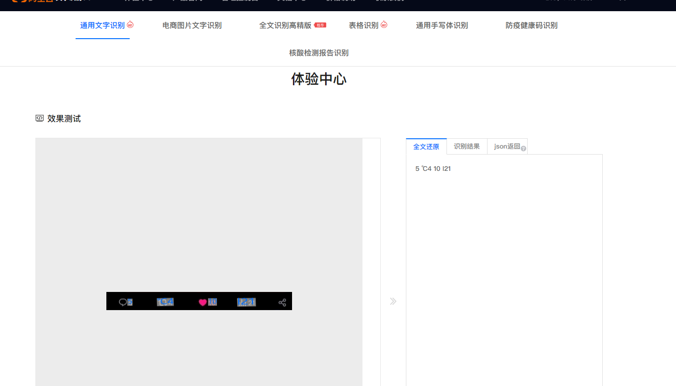Click share icon in test image
Viewport: 676px width, 386px height.
[282, 302]
